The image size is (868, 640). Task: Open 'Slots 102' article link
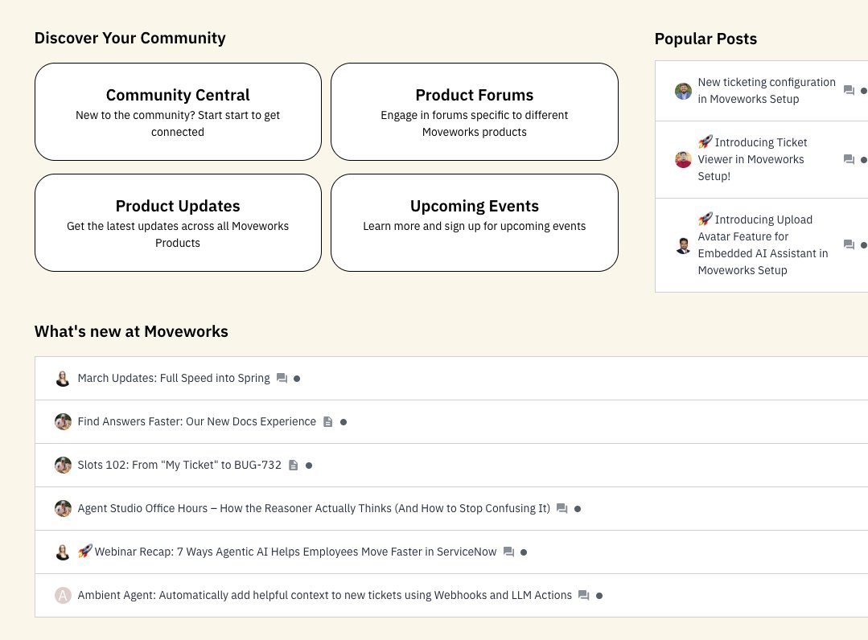point(179,465)
